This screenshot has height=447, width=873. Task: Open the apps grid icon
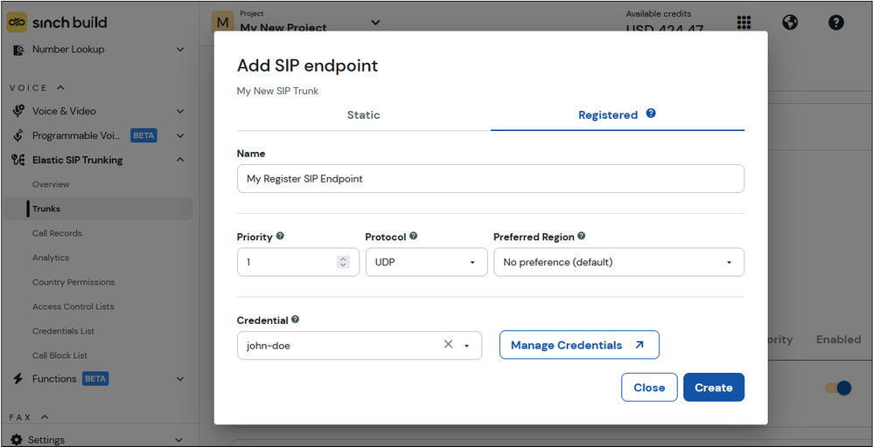(x=744, y=22)
